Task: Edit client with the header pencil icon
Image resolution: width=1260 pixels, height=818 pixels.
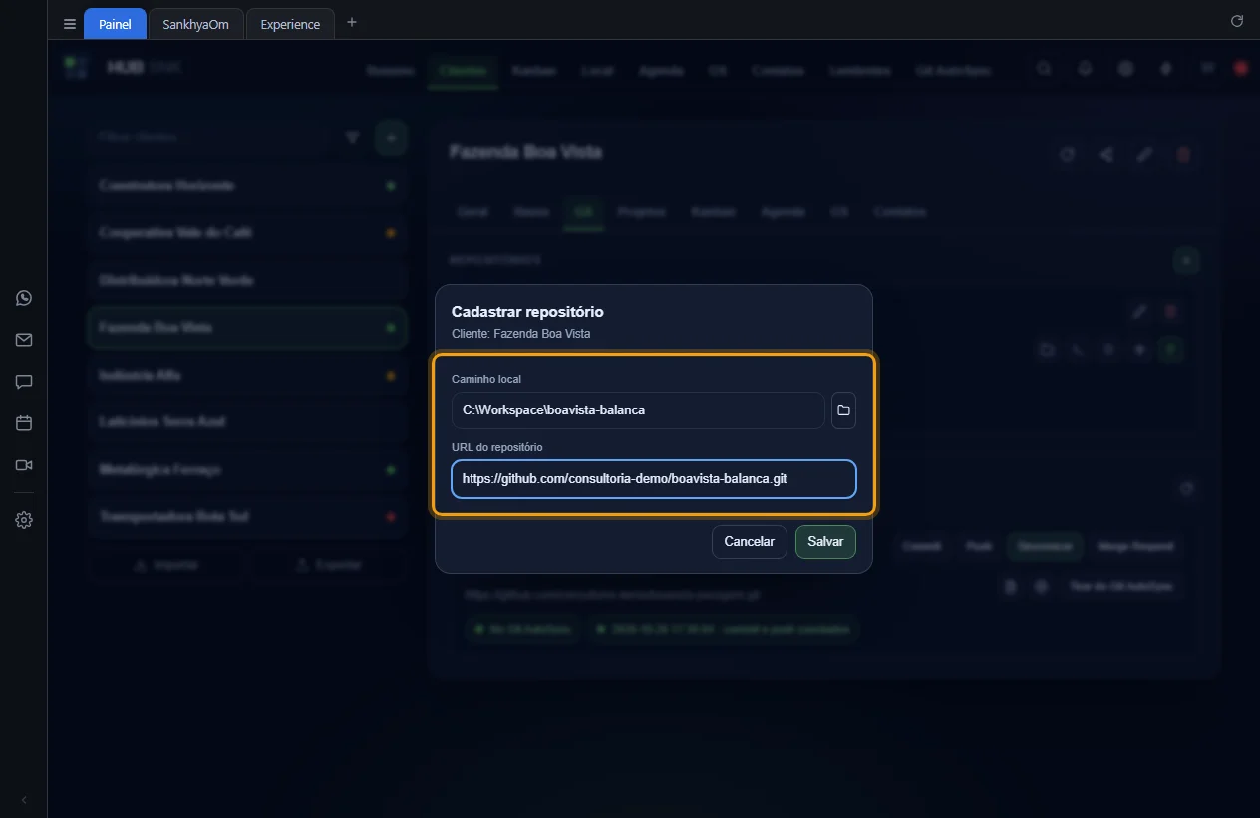Action: pos(1145,155)
